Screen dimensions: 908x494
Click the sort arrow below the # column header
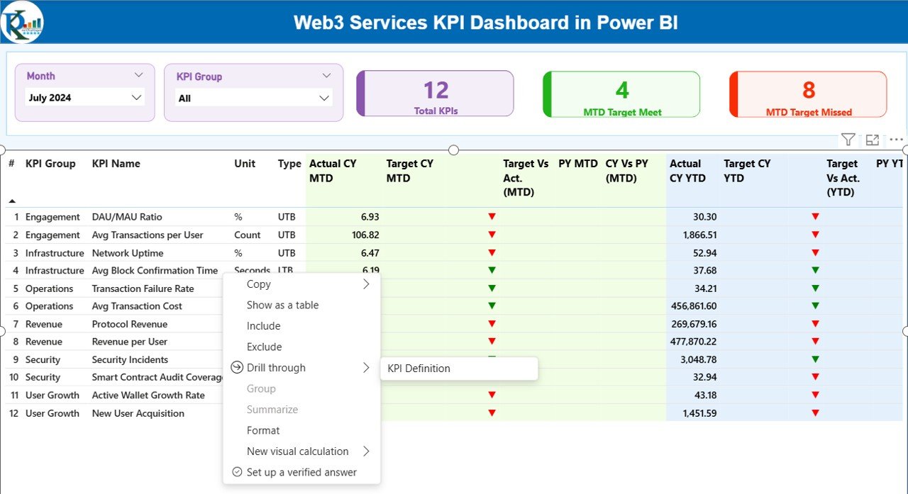coord(12,201)
